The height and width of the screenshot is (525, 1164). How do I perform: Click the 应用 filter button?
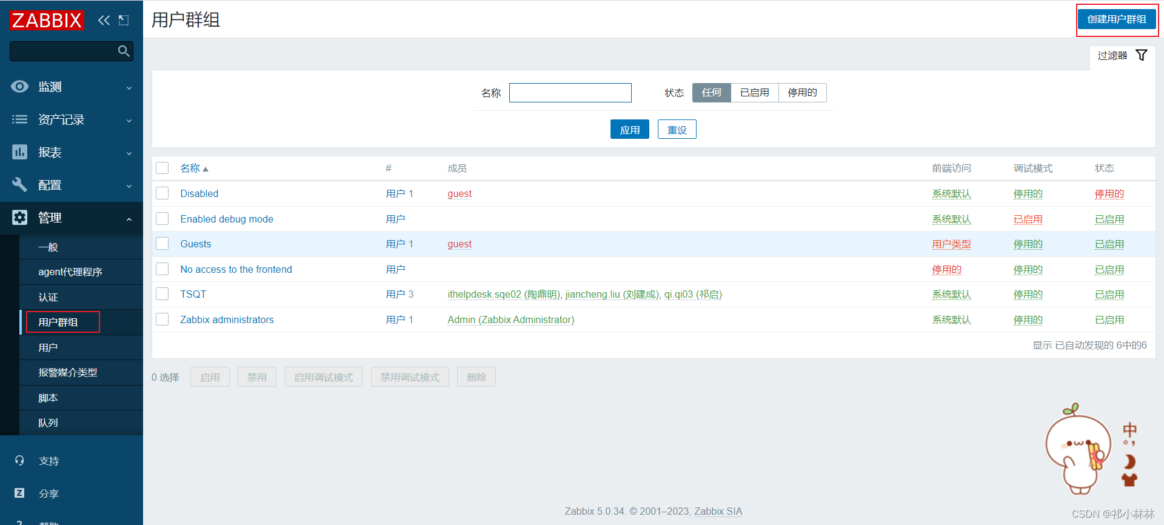[630, 130]
